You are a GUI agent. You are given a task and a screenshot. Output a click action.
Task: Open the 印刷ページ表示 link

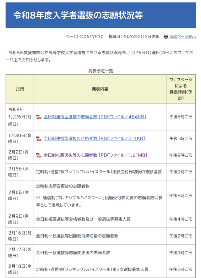coord(182,37)
